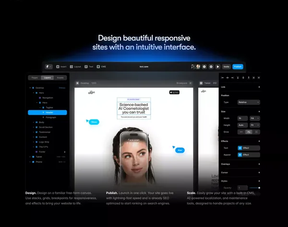Add an Overlay with the plus icon
The image size is (288, 227).
pyautogui.click(x=259, y=164)
